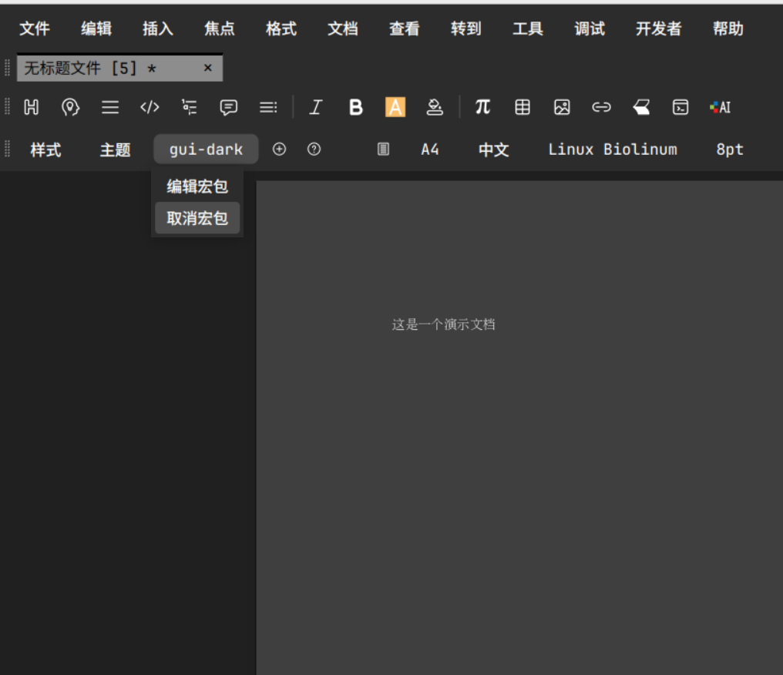This screenshot has width=783, height=675.
Task: Change the Linux Biolinum font dropdown
Action: [612, 149]
